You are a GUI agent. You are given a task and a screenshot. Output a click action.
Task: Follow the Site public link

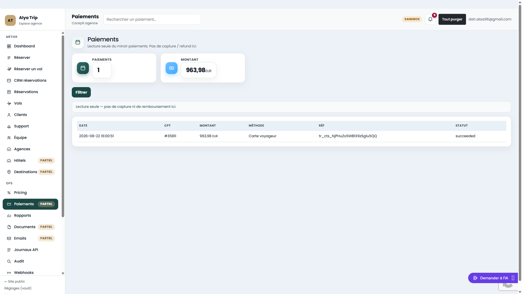click(15, 282)
